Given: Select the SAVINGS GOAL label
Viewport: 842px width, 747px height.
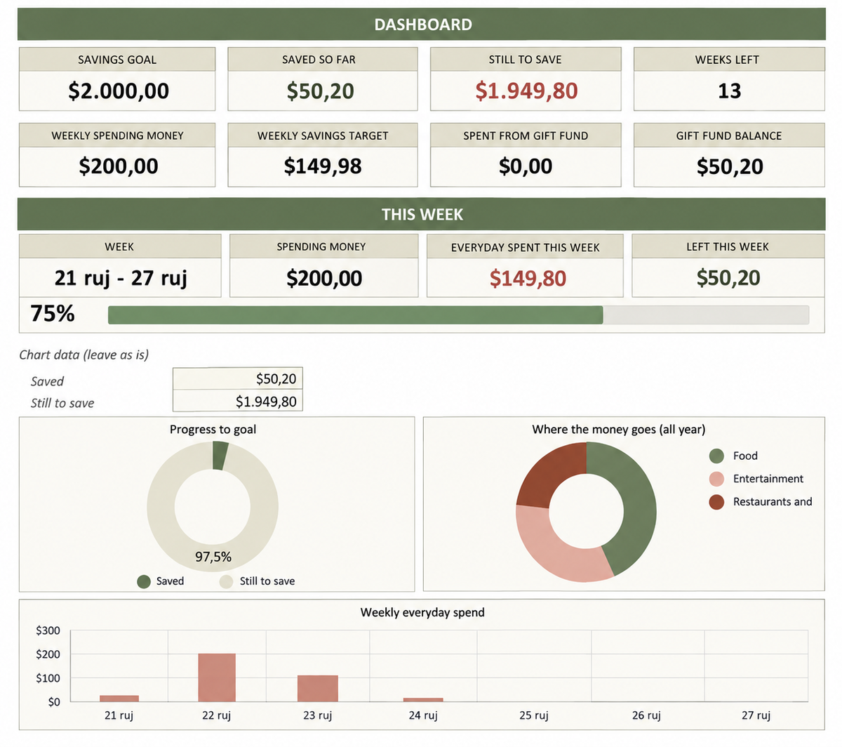Looking at the screenshot, I should [117, 60].
